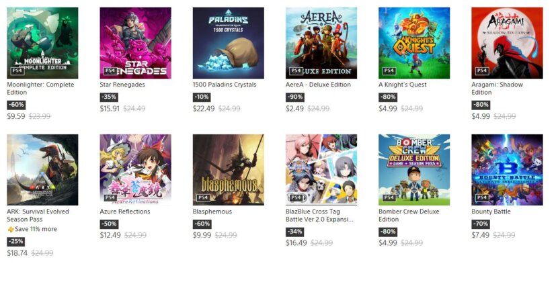
Task: Open the Moonlighter: Complete Edition thumbnail
Action: [x=42, y=43]
